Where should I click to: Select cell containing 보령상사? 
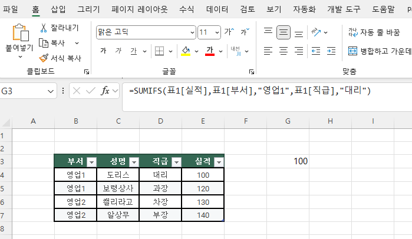[118, 188]
